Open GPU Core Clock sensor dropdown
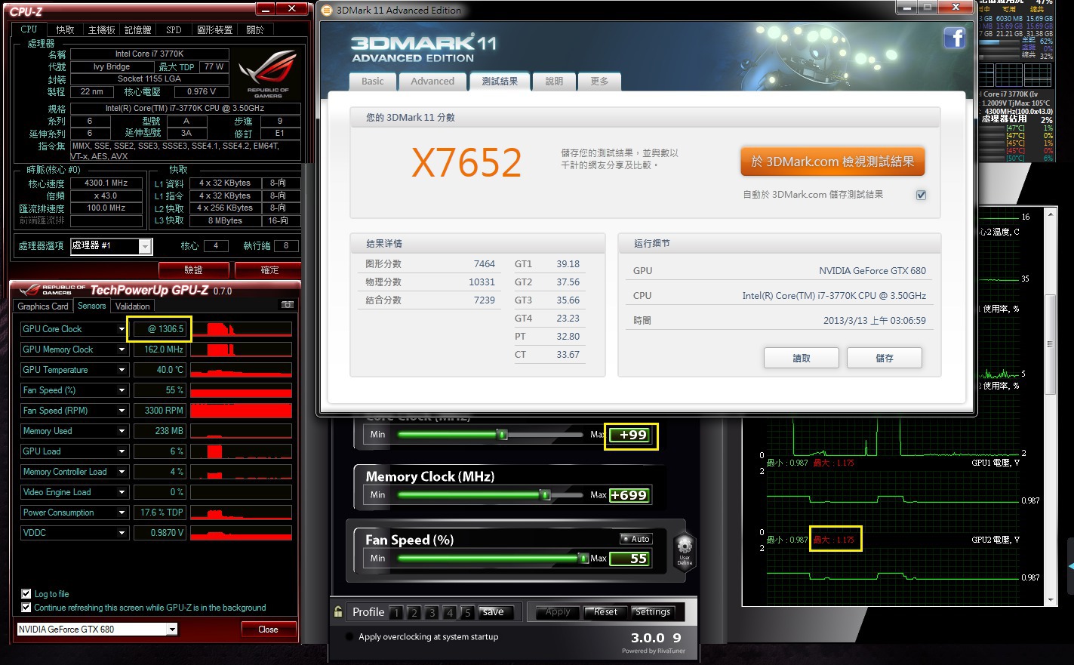The image size is (1074, 665). [x=122, y=329]
